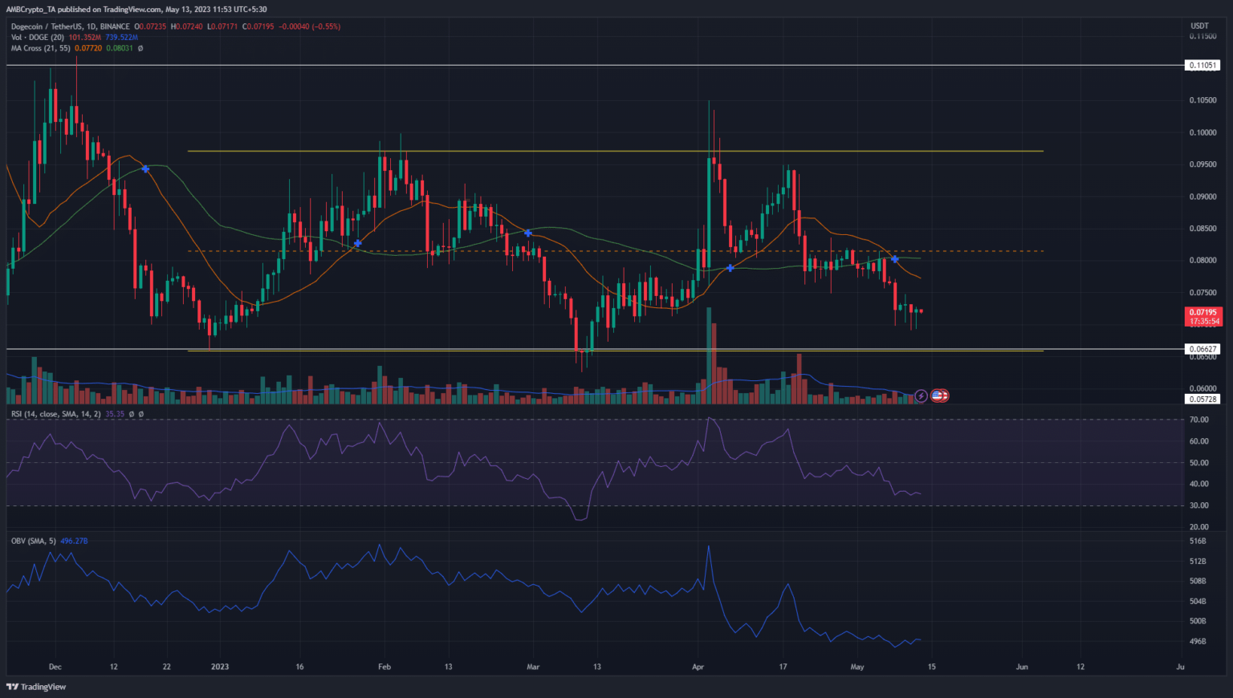Click the TradingView logo in bottom left
The width and height of the screenshot is (1233, 698).
pos(36,687)
